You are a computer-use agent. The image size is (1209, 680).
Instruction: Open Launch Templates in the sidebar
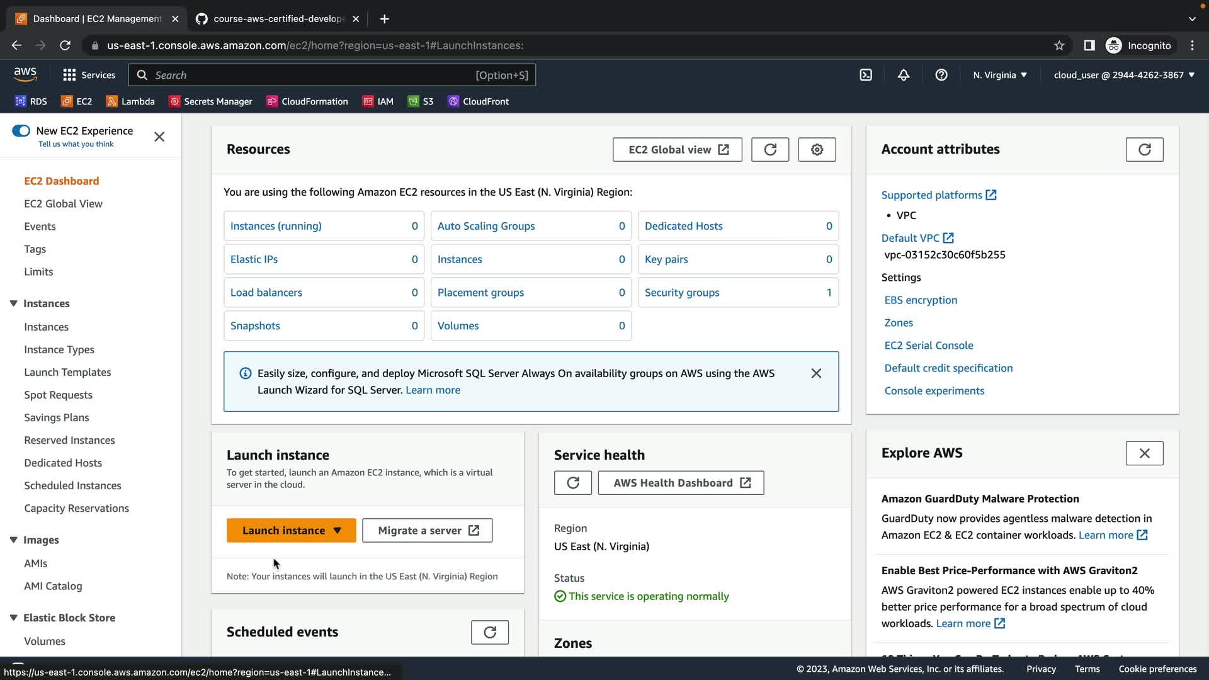[x=67, y=372]
